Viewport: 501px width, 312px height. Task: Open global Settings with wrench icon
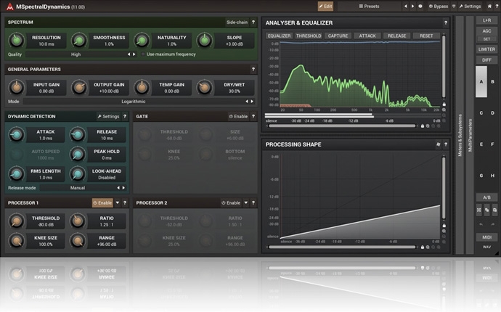(468, 6)
